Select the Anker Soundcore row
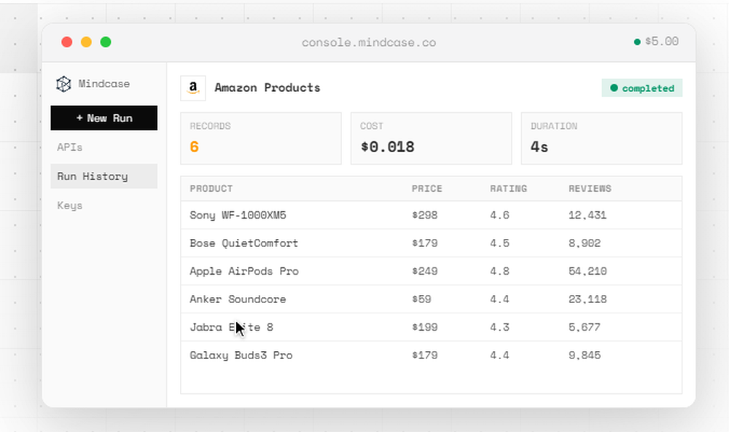Viewport: 729px width, 432px height. (432, 299)
